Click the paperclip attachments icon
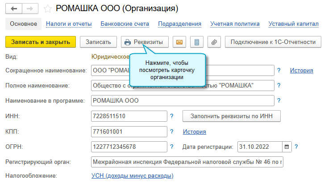324x183 pixels. point(214,42)
